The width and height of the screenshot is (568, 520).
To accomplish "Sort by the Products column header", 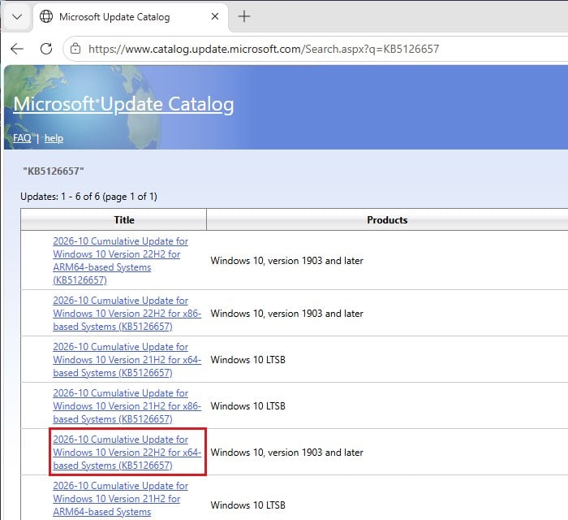I will (387, 219).
